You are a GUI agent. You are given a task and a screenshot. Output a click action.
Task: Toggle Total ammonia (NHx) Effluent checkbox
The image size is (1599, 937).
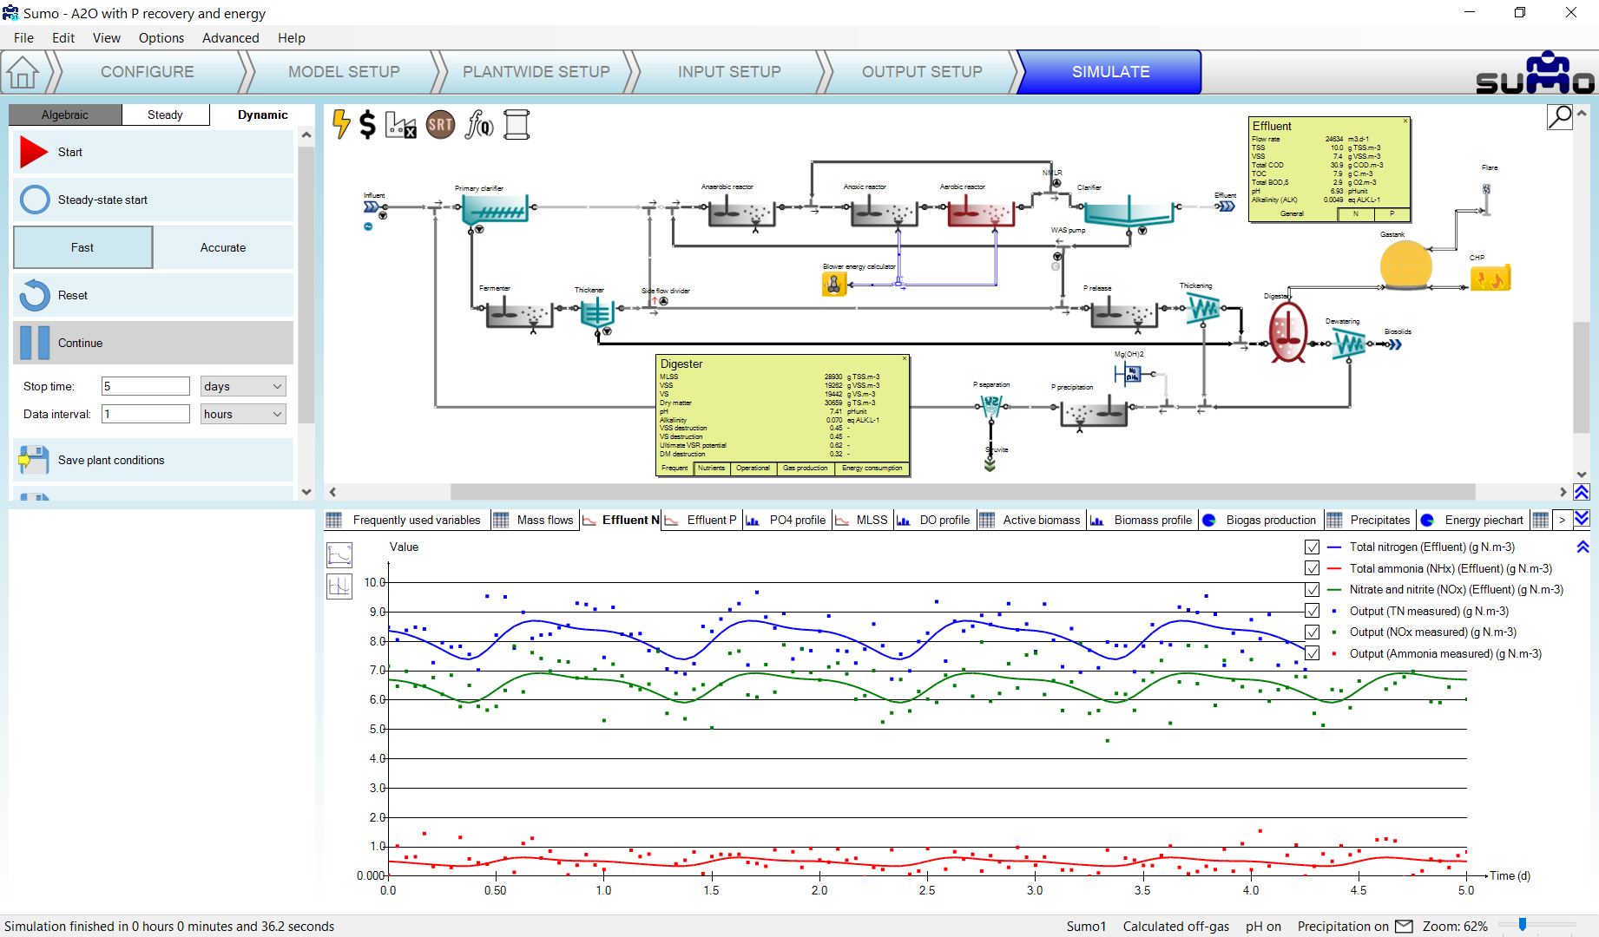pos(1312,569)
